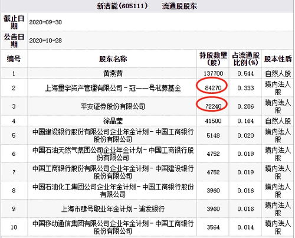
Task: Click the 持股数量(股) column header
Action: pyautogui.click(x=213, y=58)
